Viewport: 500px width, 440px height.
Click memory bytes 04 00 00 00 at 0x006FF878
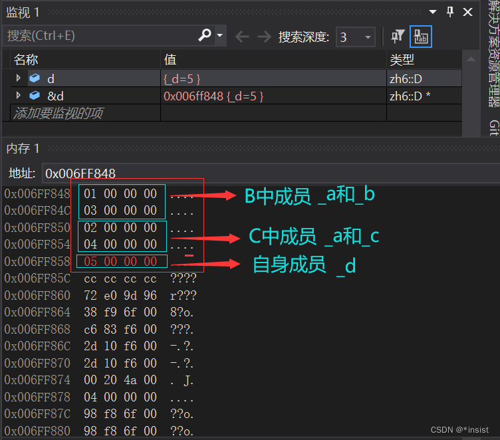click(120, 397)
